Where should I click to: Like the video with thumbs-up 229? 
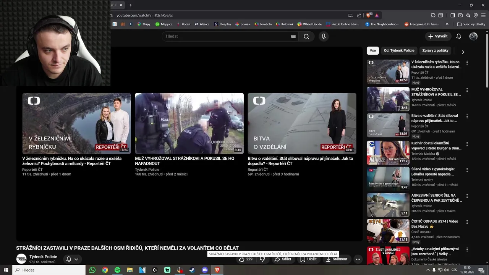click(246, 259)
